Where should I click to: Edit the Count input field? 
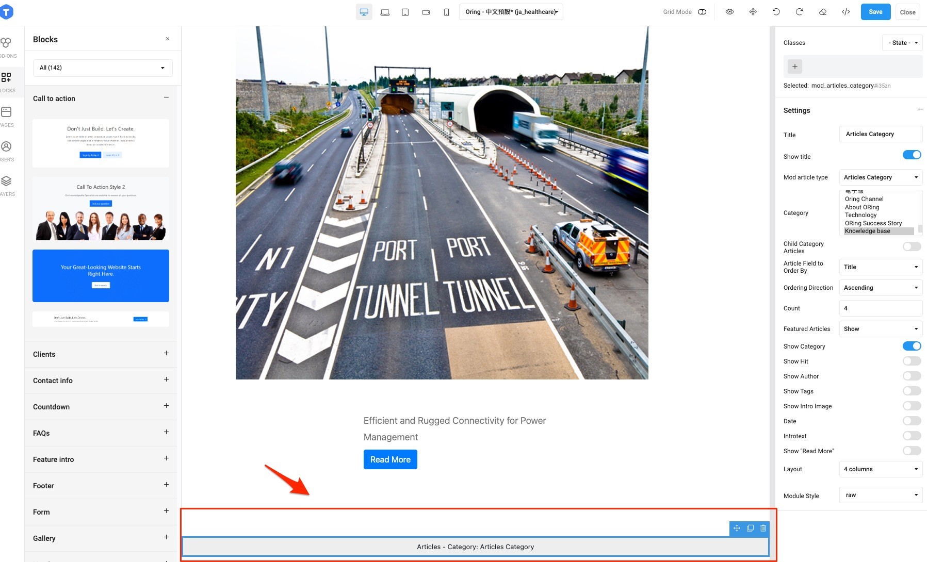(881, 308)
